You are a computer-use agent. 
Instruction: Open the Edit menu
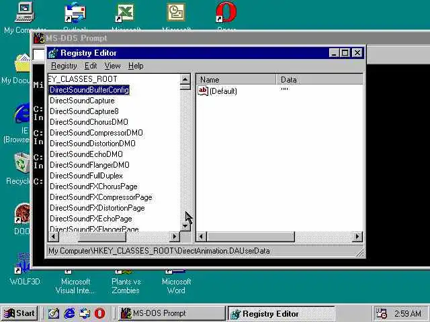tap(91, 66)
